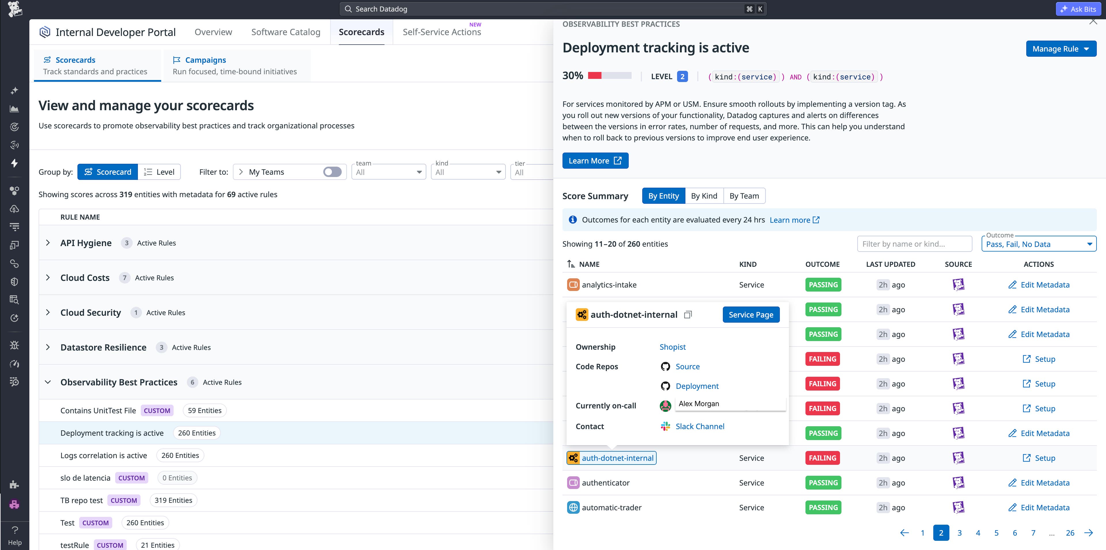Click the Learn More button
The height and width of the screenshot is (550, 1106).
[595, 160]
